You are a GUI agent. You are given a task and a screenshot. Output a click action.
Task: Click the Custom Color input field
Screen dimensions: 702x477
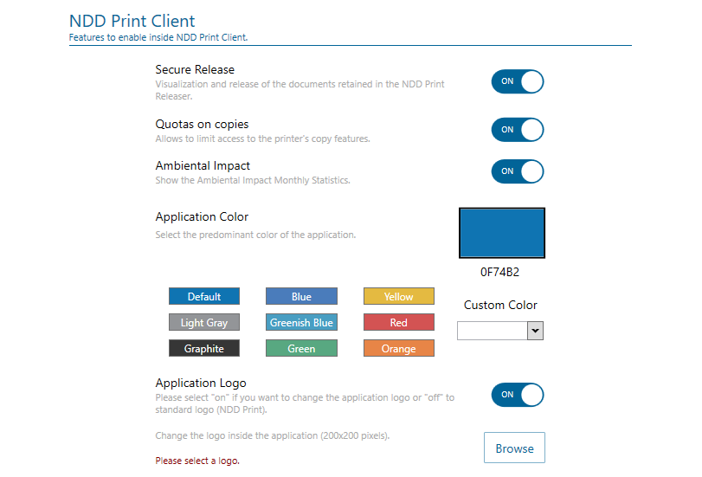pos(492,331)
